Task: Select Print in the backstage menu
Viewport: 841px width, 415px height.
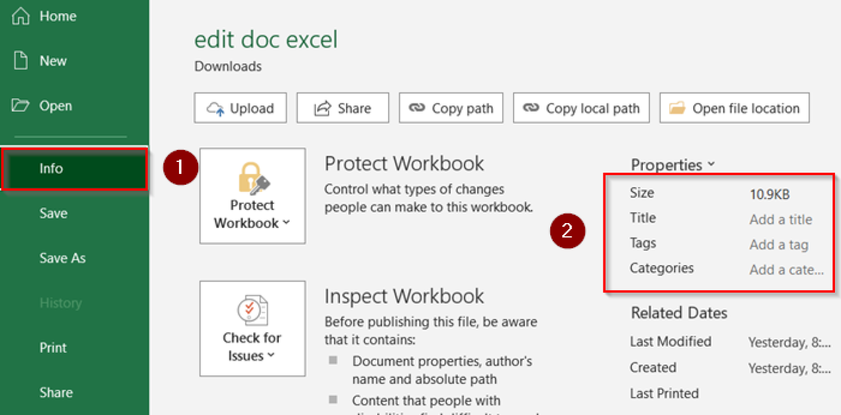Action: tap(53, 348)
